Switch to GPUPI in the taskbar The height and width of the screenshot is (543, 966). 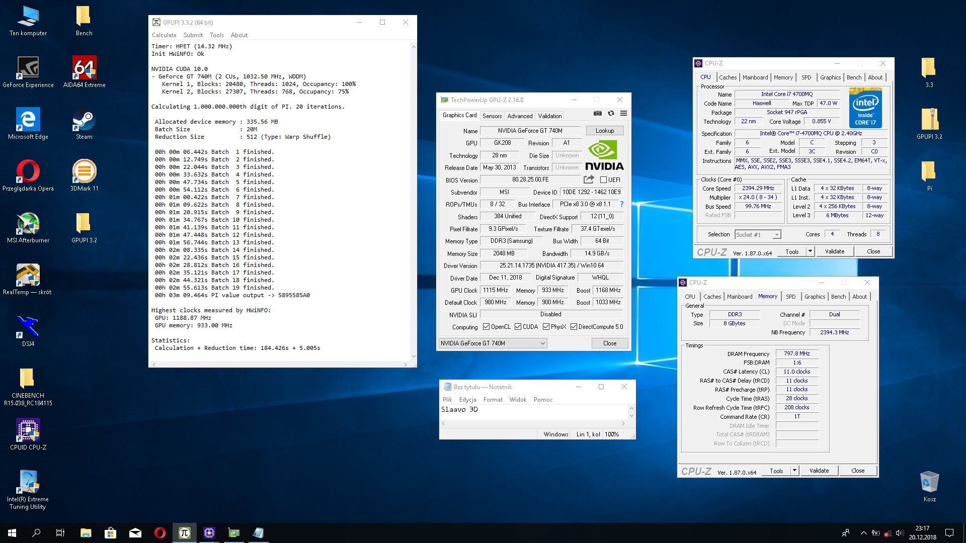[185, 533]
